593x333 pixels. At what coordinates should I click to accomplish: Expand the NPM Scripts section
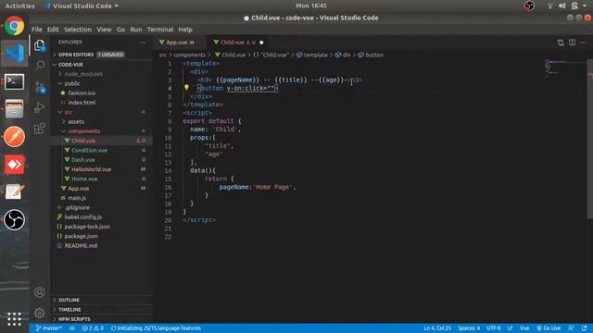pyautogui.click(x=74, y=319)
